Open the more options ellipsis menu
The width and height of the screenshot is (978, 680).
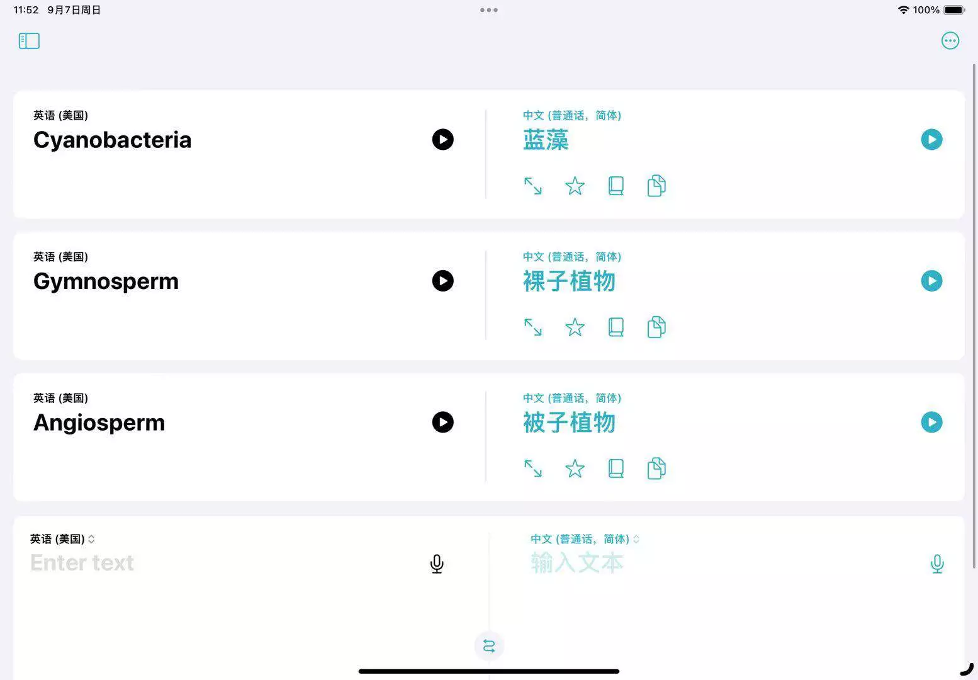(x=950, y=41)
